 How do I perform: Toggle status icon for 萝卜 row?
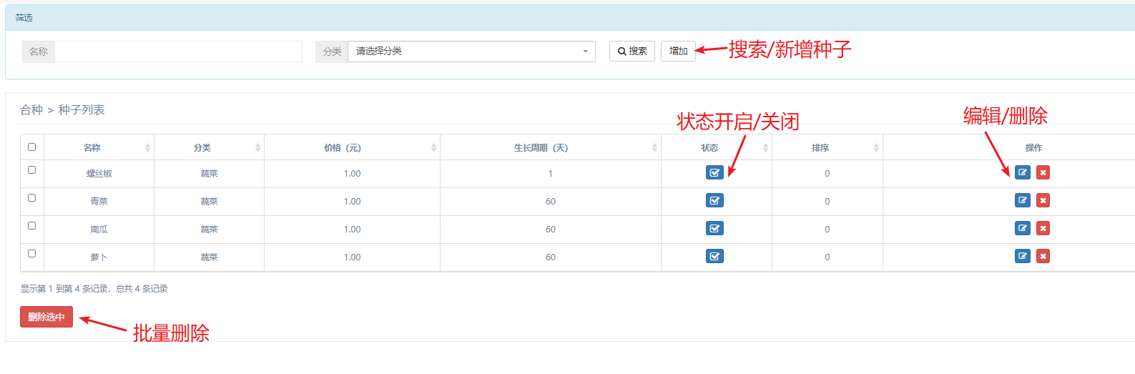pyautogui.click(x=714, y=256)
